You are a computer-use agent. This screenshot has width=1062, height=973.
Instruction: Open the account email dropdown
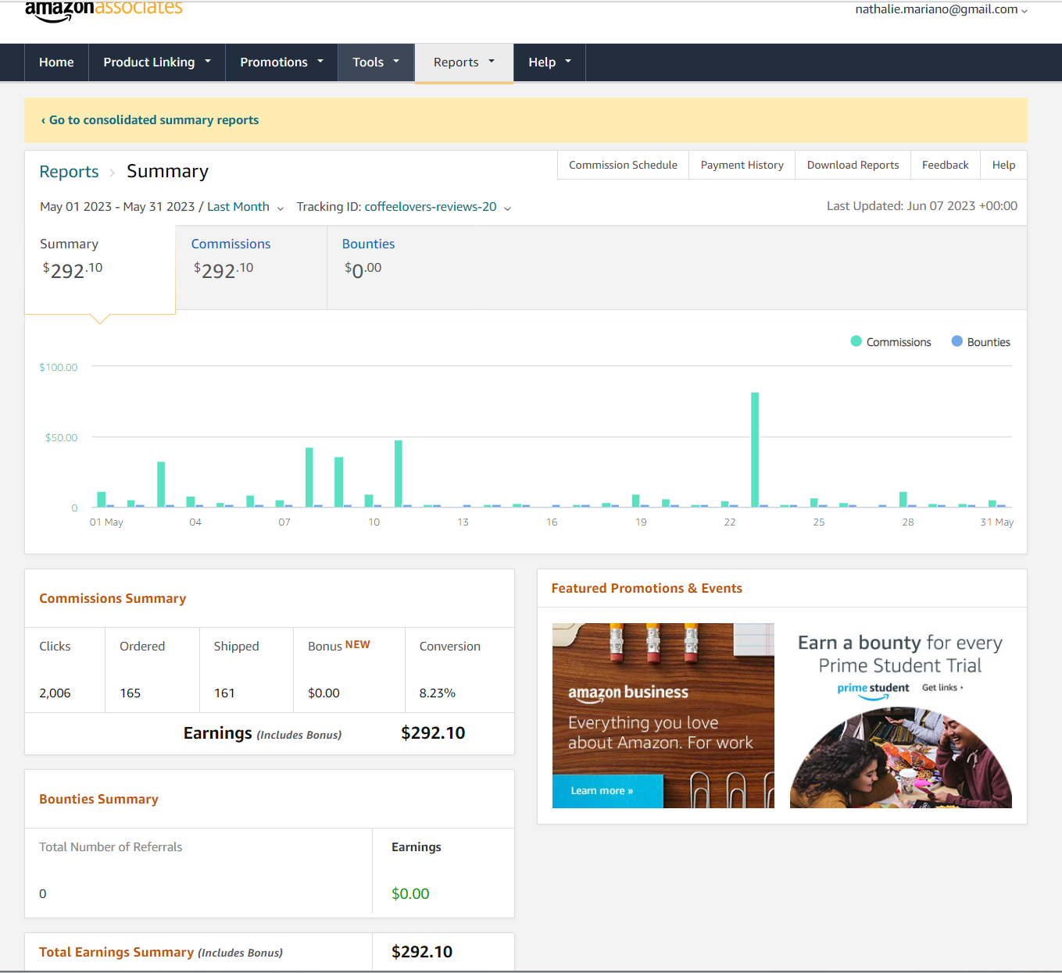[x=941, y=9]
